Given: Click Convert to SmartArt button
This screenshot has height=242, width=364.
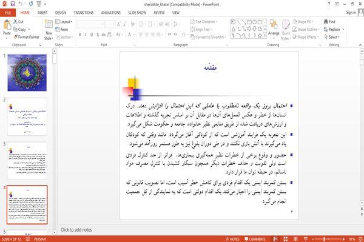Looking at the screenshot, I should [207, 37].
